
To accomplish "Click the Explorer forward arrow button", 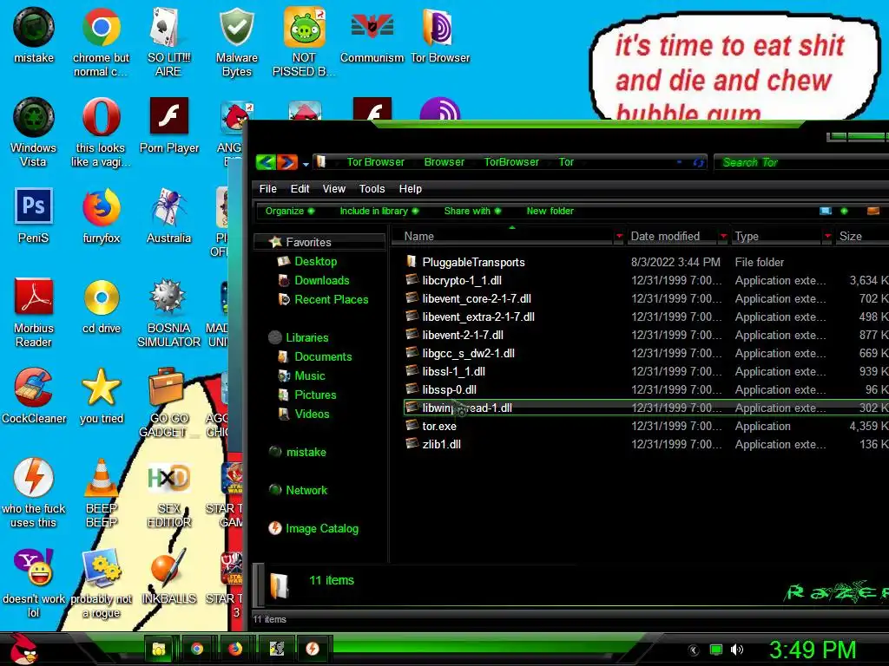I will [x=286, y=162].
